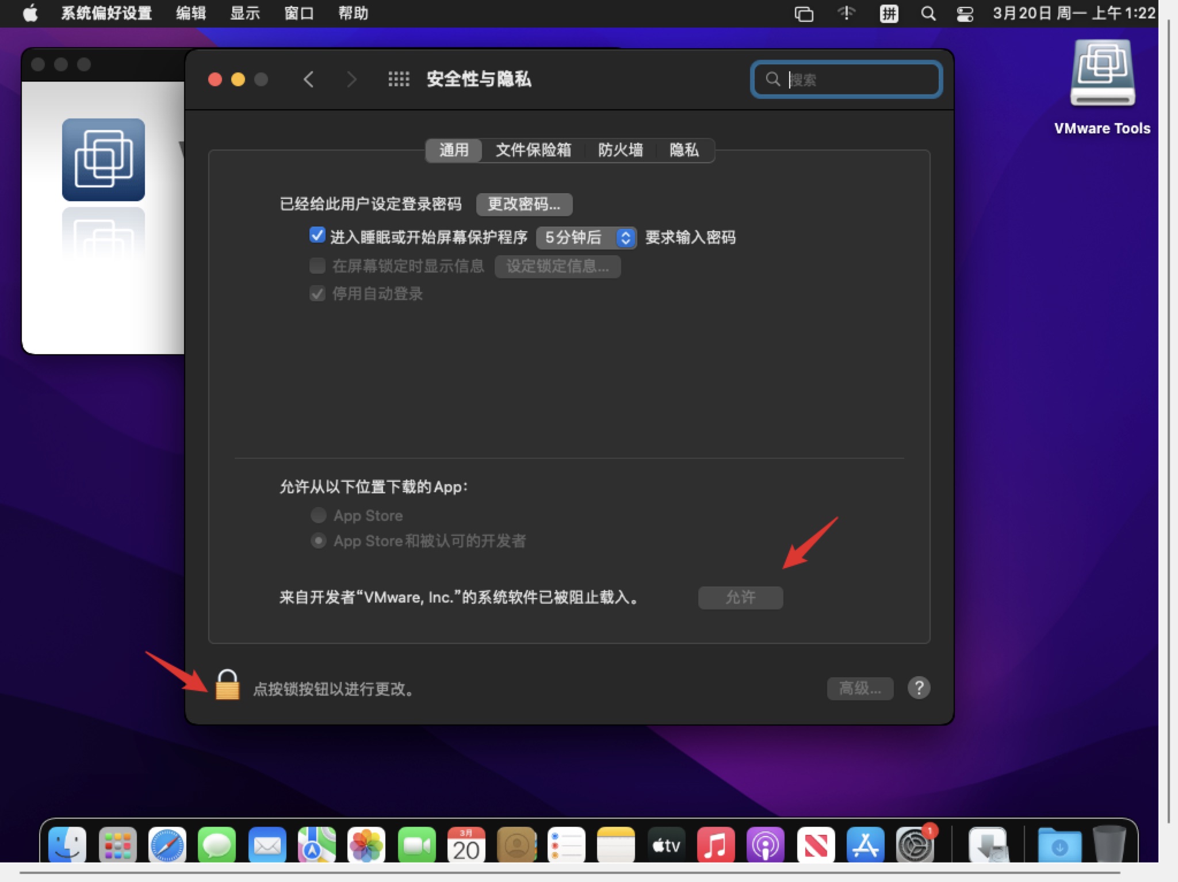Open Spotlight search from the menu bar
1178x882 pixels.
pos(927,13)
